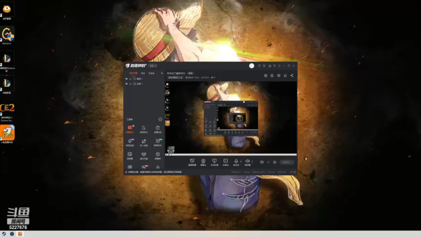Open the bear-face virtual avatar tool
Image resolution: width=421 pixels, height=237 pixels.
(x=144, y=155)
